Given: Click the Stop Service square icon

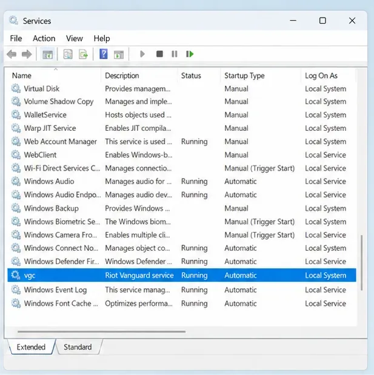Looking at the screenshot, I should coord(159,54).
